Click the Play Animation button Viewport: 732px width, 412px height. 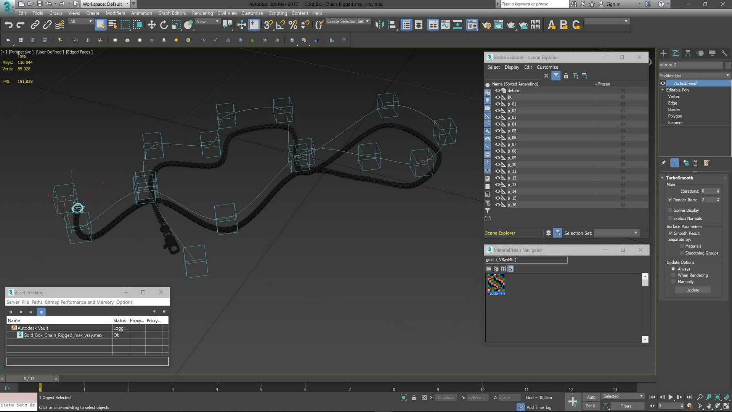click(x=671, y=397)
